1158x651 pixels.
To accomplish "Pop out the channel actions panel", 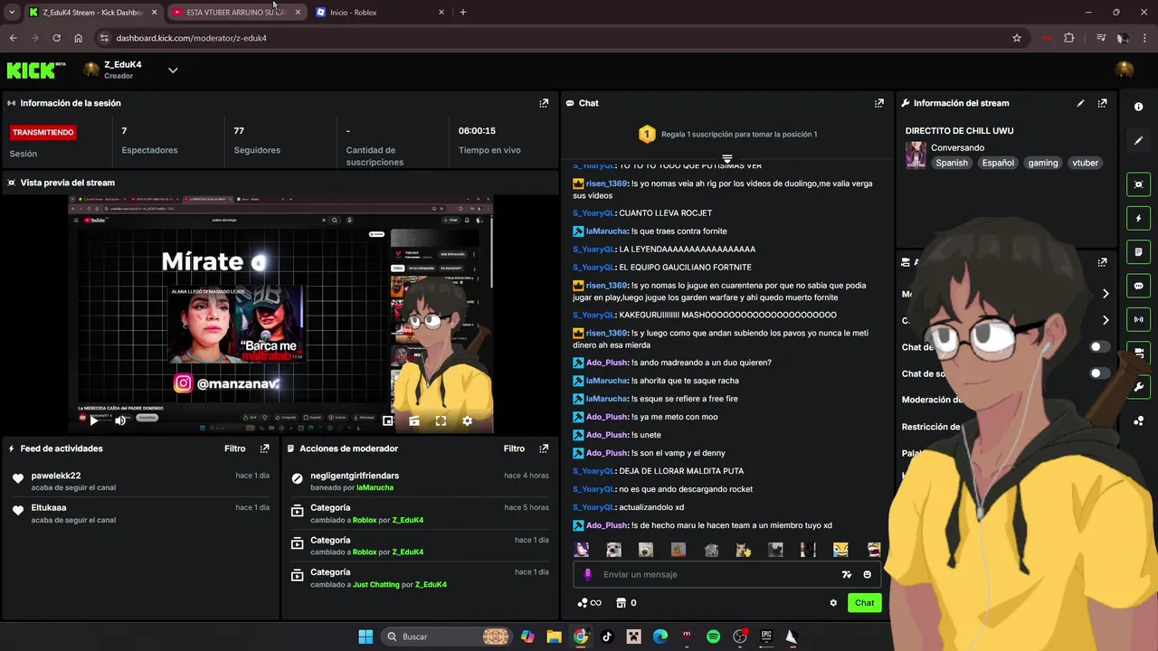I will tap(1102, 262).
